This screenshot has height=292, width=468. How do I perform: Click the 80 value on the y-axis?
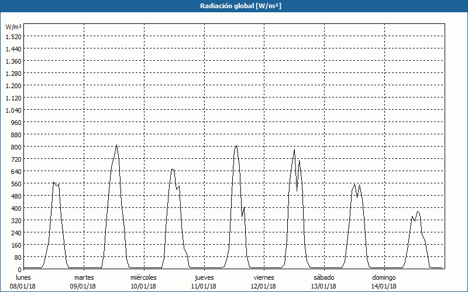click(x=18, y=257)
